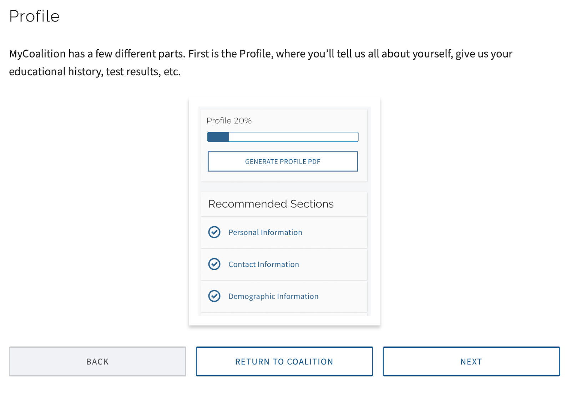The width and height of the screenshot is (571, 393).
Task: Open the Demographic Information section link
Action: (273, 296)
